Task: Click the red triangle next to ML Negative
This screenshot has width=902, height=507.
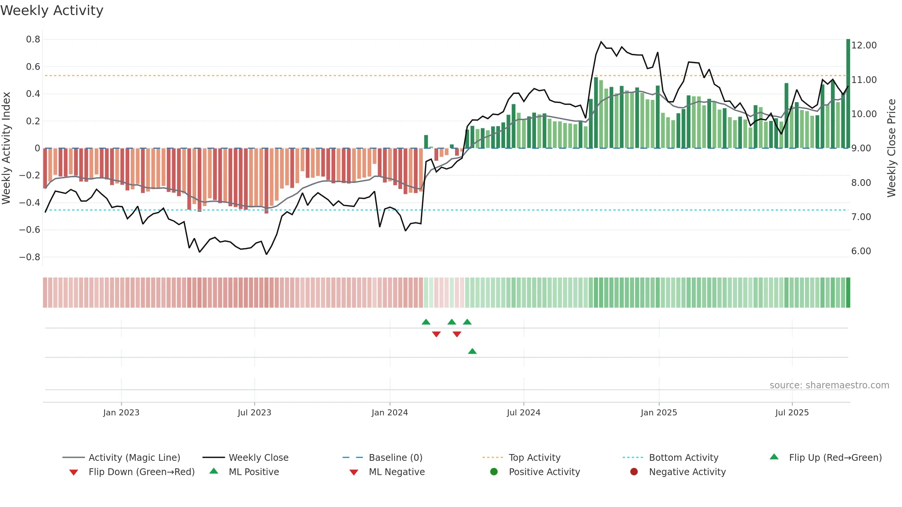Action: 354,472
